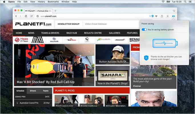Click the browser forward arrow button
Image resolution: width=195 pixels, height=114 pixels.
20,16
